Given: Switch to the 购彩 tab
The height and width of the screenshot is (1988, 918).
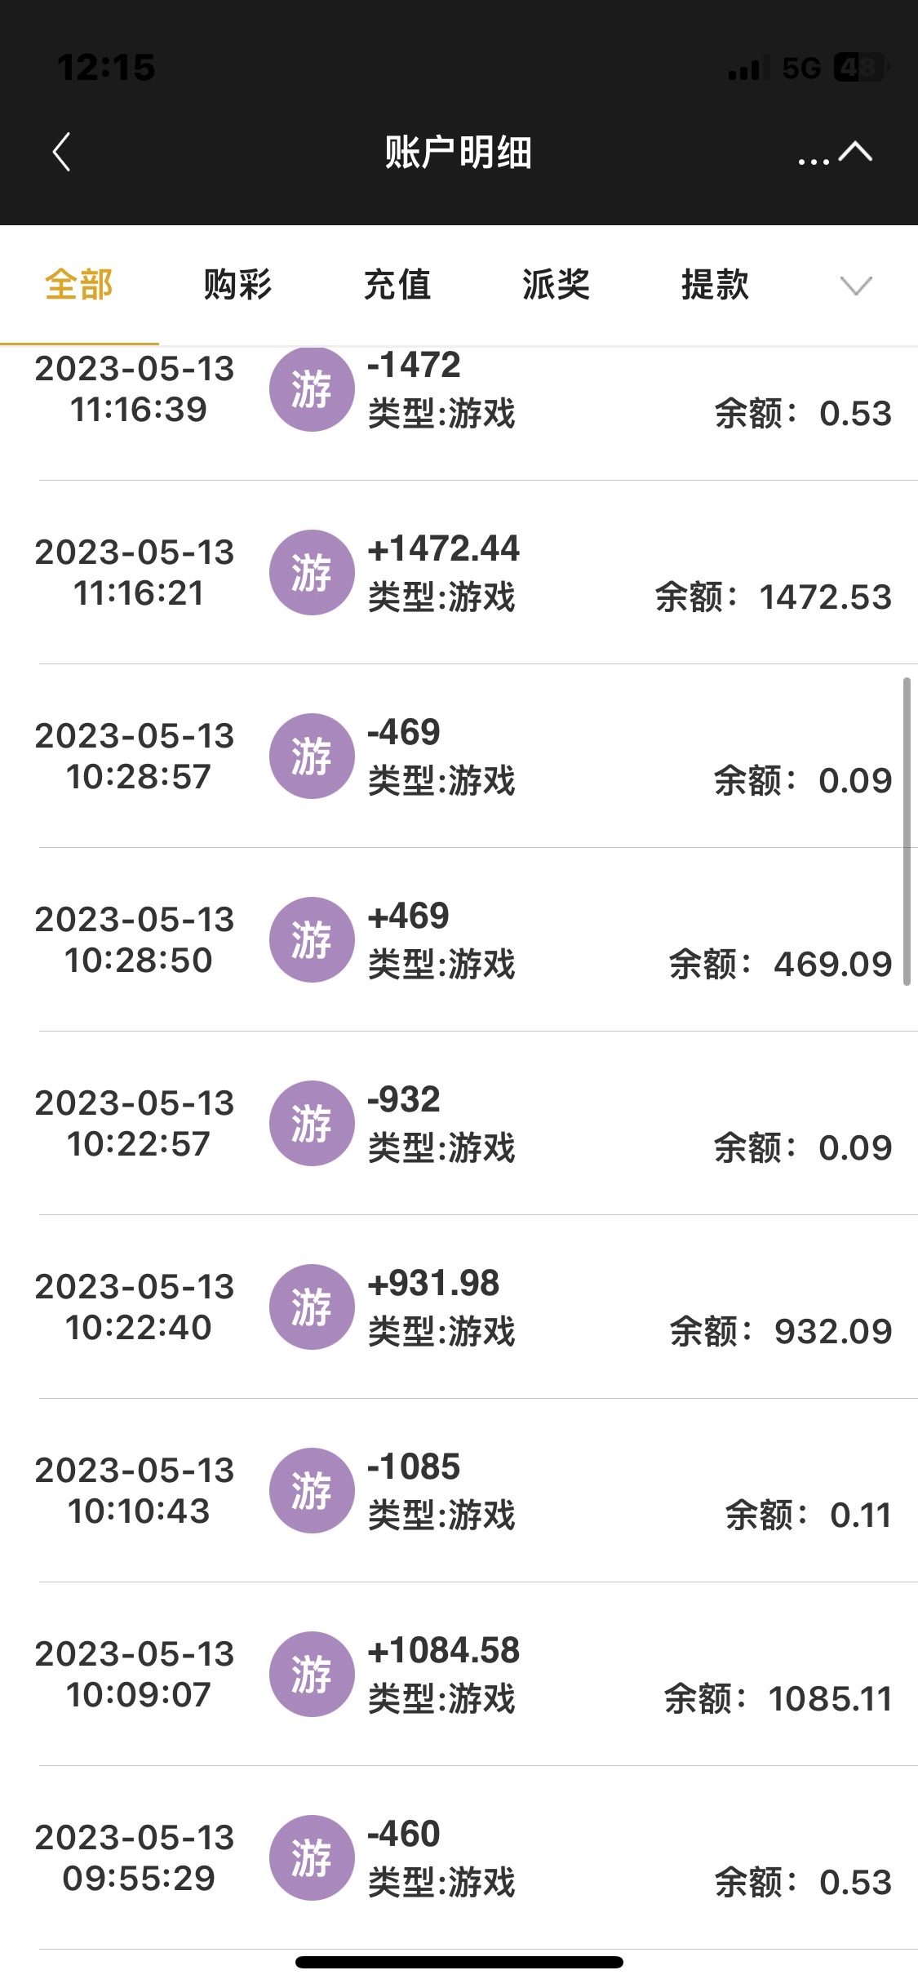Looking at the screenshot, I should coord(237,285).
